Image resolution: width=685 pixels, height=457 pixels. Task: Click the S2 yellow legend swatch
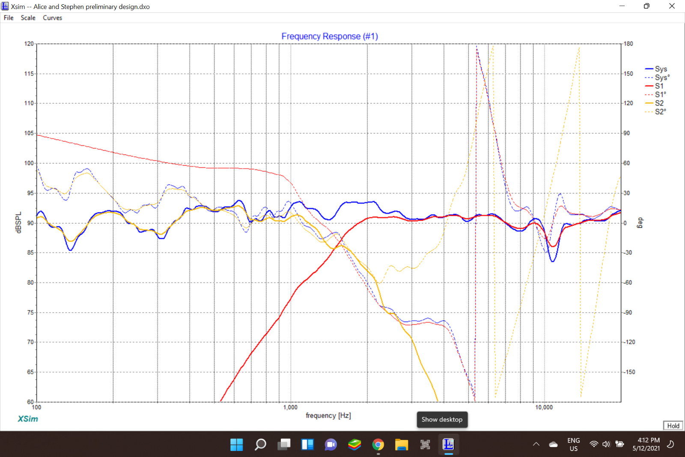[x=649, y=103]
